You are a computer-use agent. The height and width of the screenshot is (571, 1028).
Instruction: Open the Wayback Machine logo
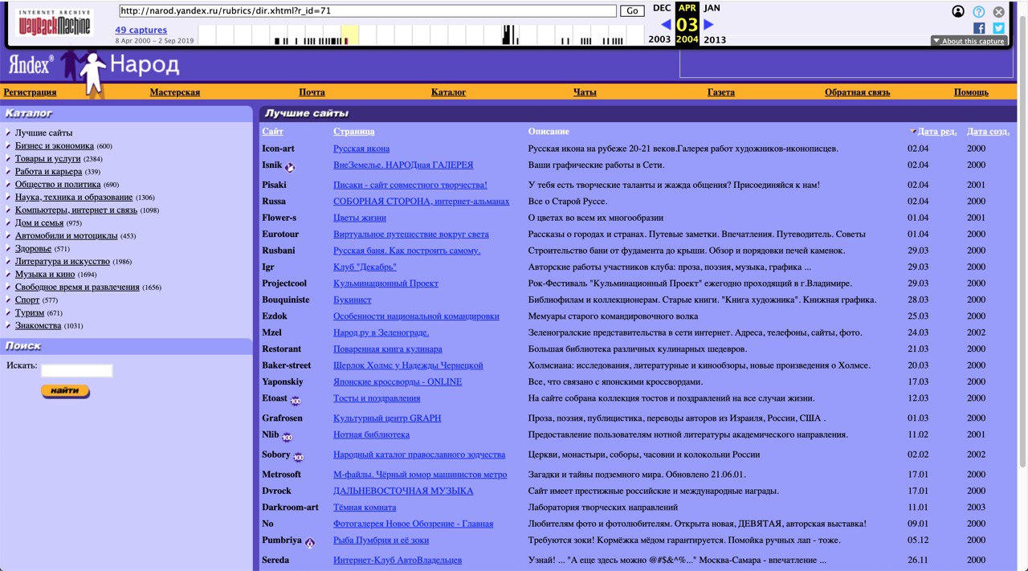pyautogui.click(x=55, y=22)
